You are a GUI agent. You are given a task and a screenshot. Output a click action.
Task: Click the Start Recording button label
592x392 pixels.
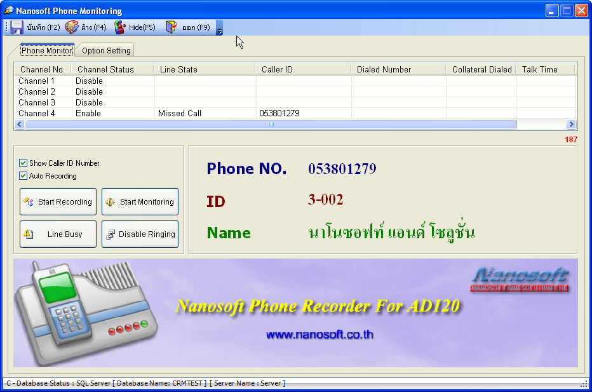pyautogui.click(x=65, y=201)
